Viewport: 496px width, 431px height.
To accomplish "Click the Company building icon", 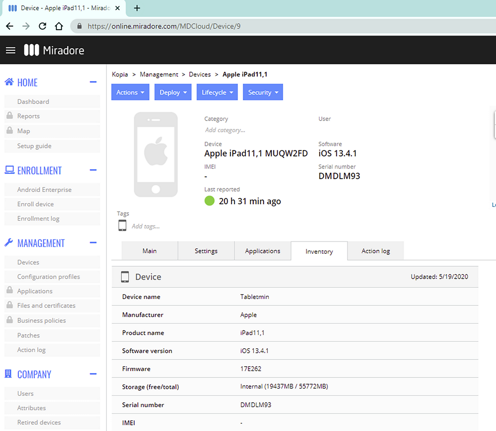I will (x=8, y=374).
